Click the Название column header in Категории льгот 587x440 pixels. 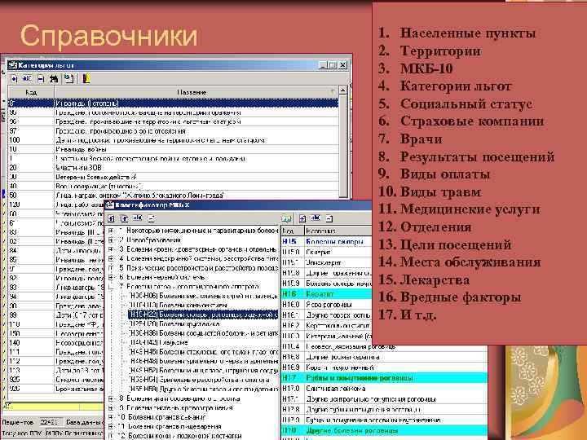tap(196, 92)
